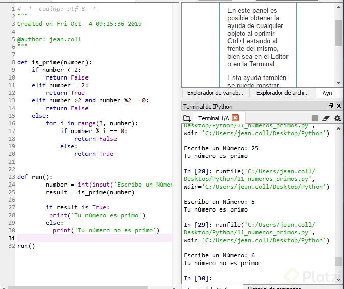The image size is (344, 289).
Task: Click the terminal scrollbar thumb
Action: tap(338, 261)
